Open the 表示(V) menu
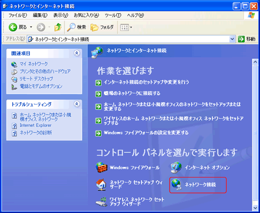260x213 pixels. [x=60, y=15]
